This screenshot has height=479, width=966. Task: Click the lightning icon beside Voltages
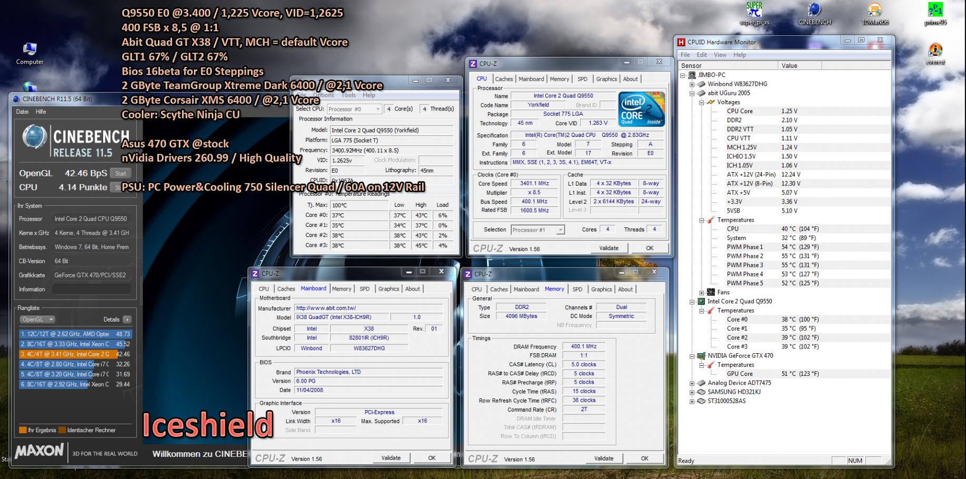point(711,102)
